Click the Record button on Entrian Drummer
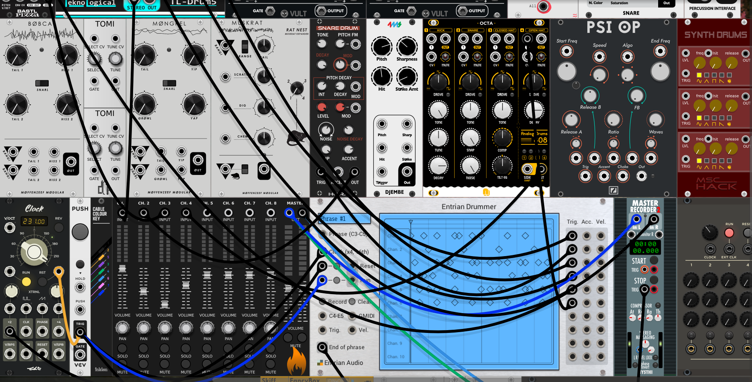The width and height of the screenshot is (752, 382). pos(322,302)
